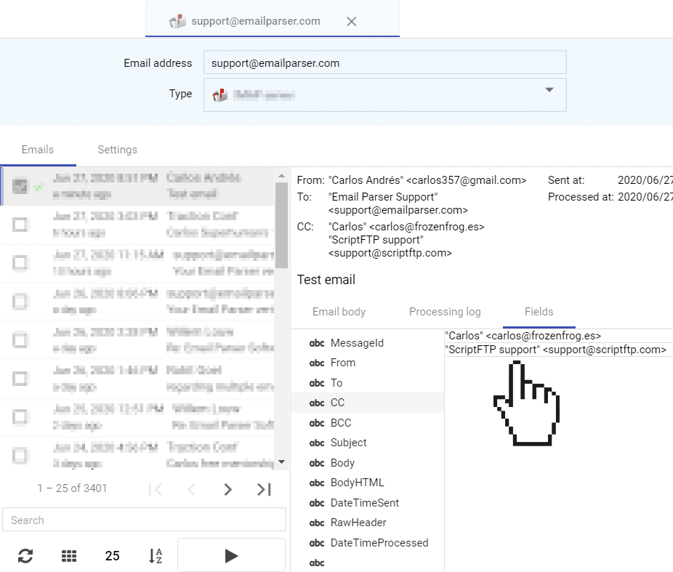Edit the Email address input field

385,63
